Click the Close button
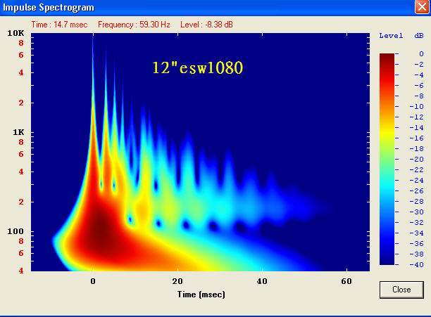Viewport: 431px width, 317px height. [x=401, y=290]
